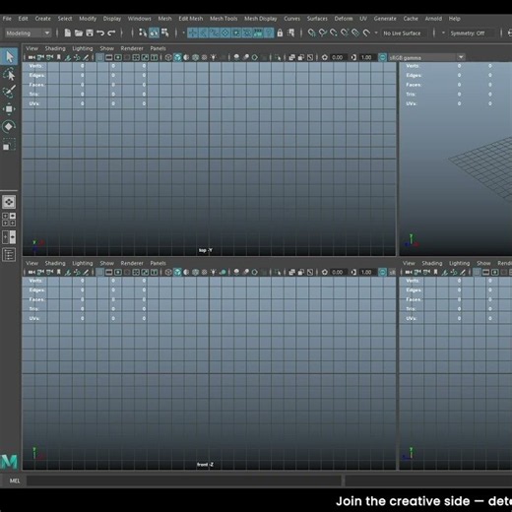The width and height of the screenshot is (512, 512).
Task: Click the lock selection padlock icon
Action: [x=280, y=32]
